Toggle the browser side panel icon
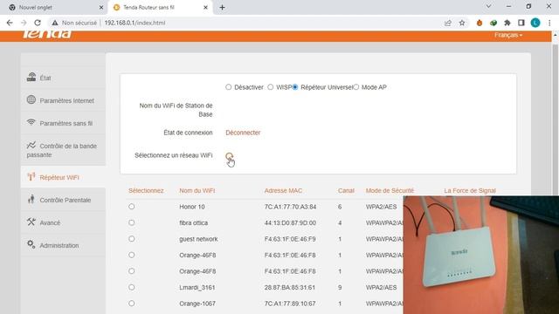This screenshot has width=559, height=314. tap(521, 23)
